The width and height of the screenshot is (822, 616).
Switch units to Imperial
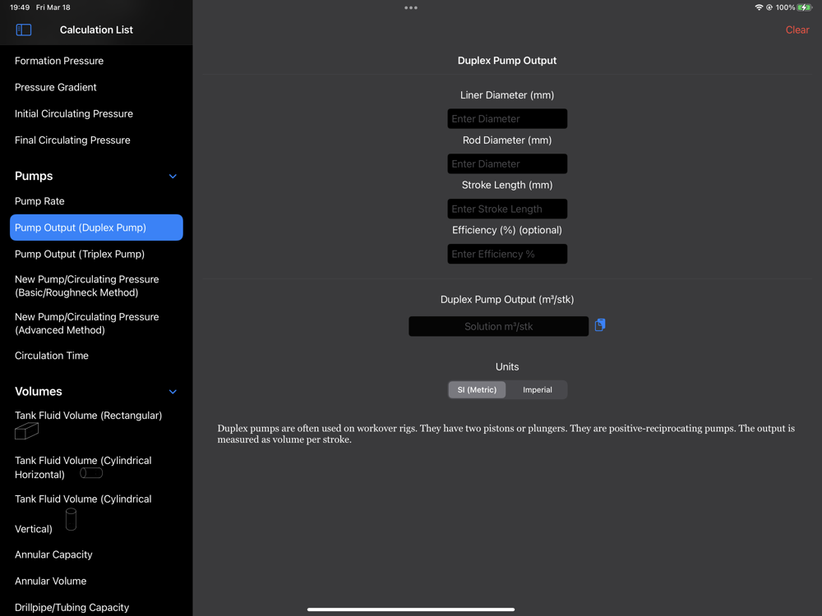coord(538,389)
